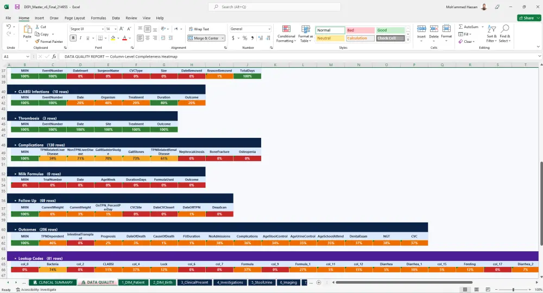543x293 pixels.
Task: Apply the Bad cell style swatch
Action: coord(360,30)
